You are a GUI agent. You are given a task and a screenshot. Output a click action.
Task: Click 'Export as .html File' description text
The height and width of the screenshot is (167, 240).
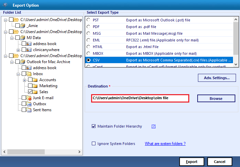pos(142,47)
